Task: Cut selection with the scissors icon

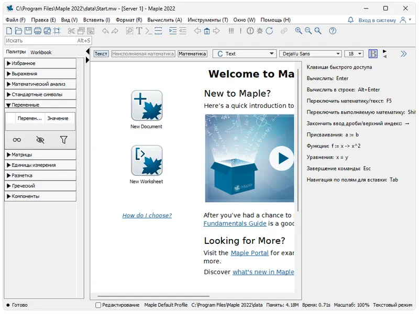Action: pos(71,31)
